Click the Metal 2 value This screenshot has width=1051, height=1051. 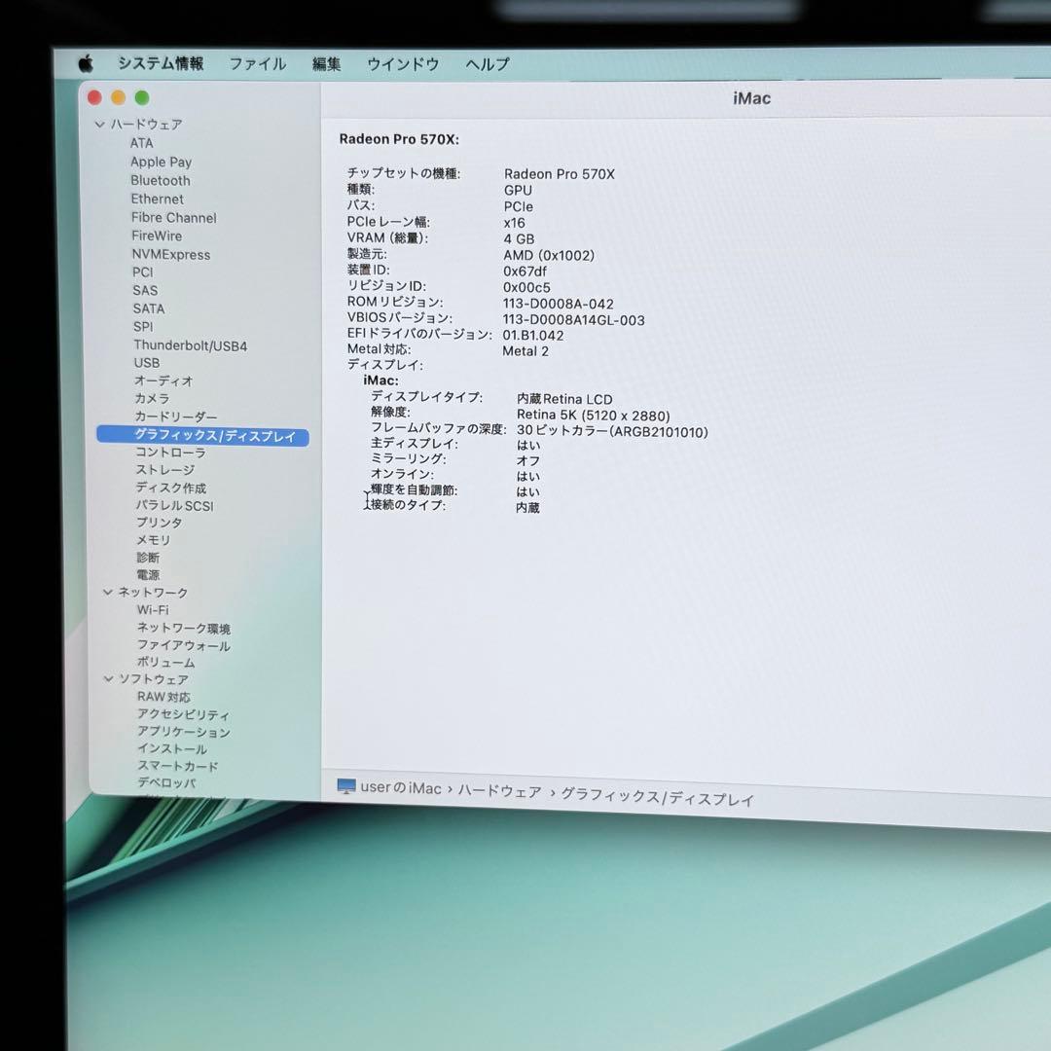[x=525, y=351]
